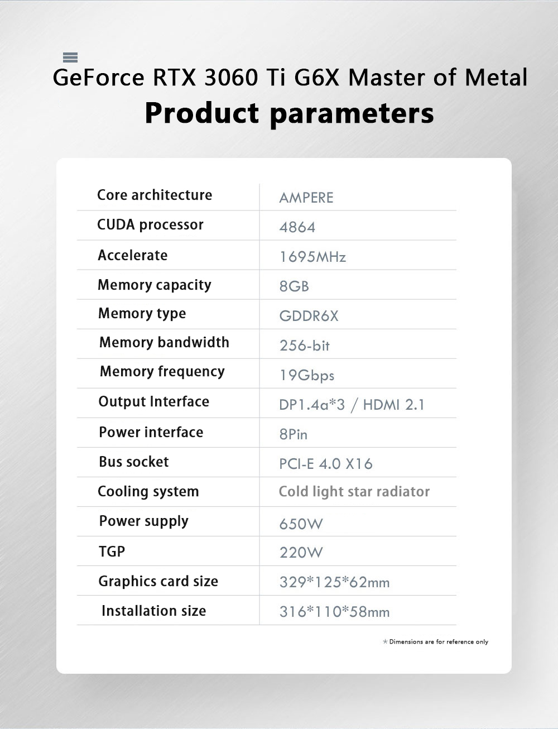Click the 329*125*62mm graphics card size
Viewport: 558px width, 729px height.
334,582
